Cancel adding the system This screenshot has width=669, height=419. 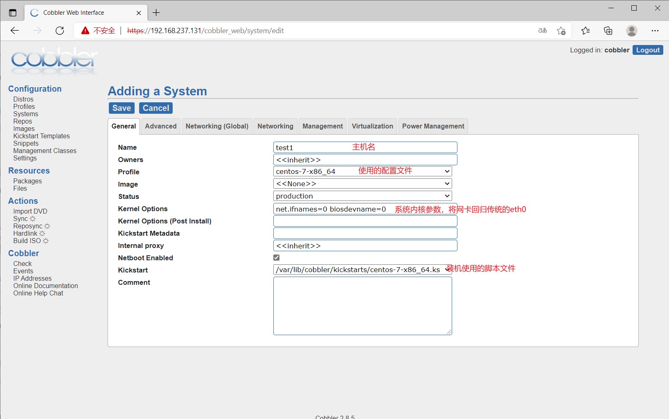(156, 108)
